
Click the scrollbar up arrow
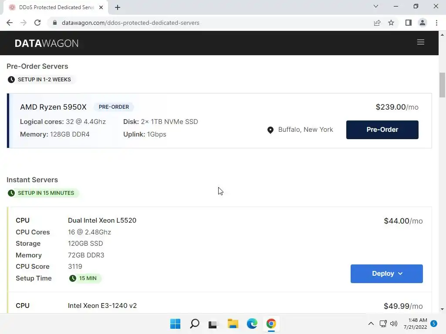point(442,35)
